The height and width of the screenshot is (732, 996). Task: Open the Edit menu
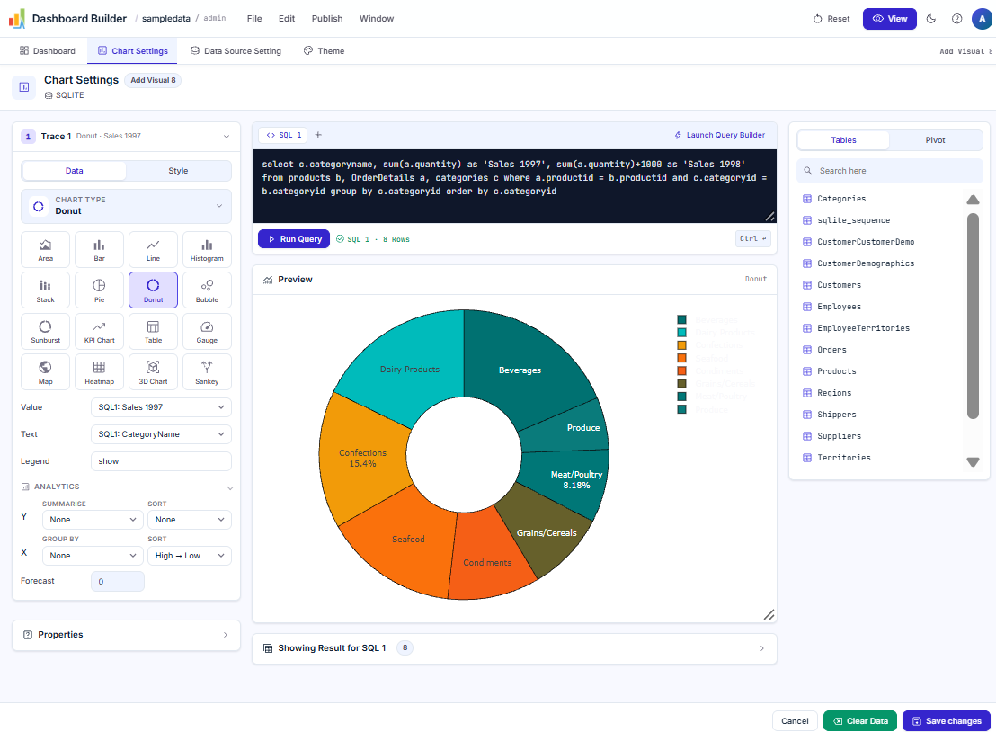coord(287,18)
